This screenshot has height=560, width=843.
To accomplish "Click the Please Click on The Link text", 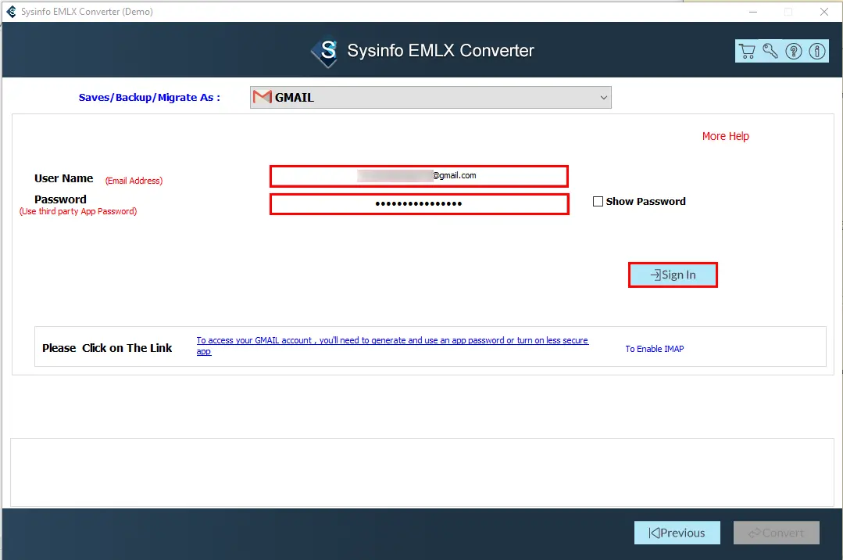I will pos(107,348).
